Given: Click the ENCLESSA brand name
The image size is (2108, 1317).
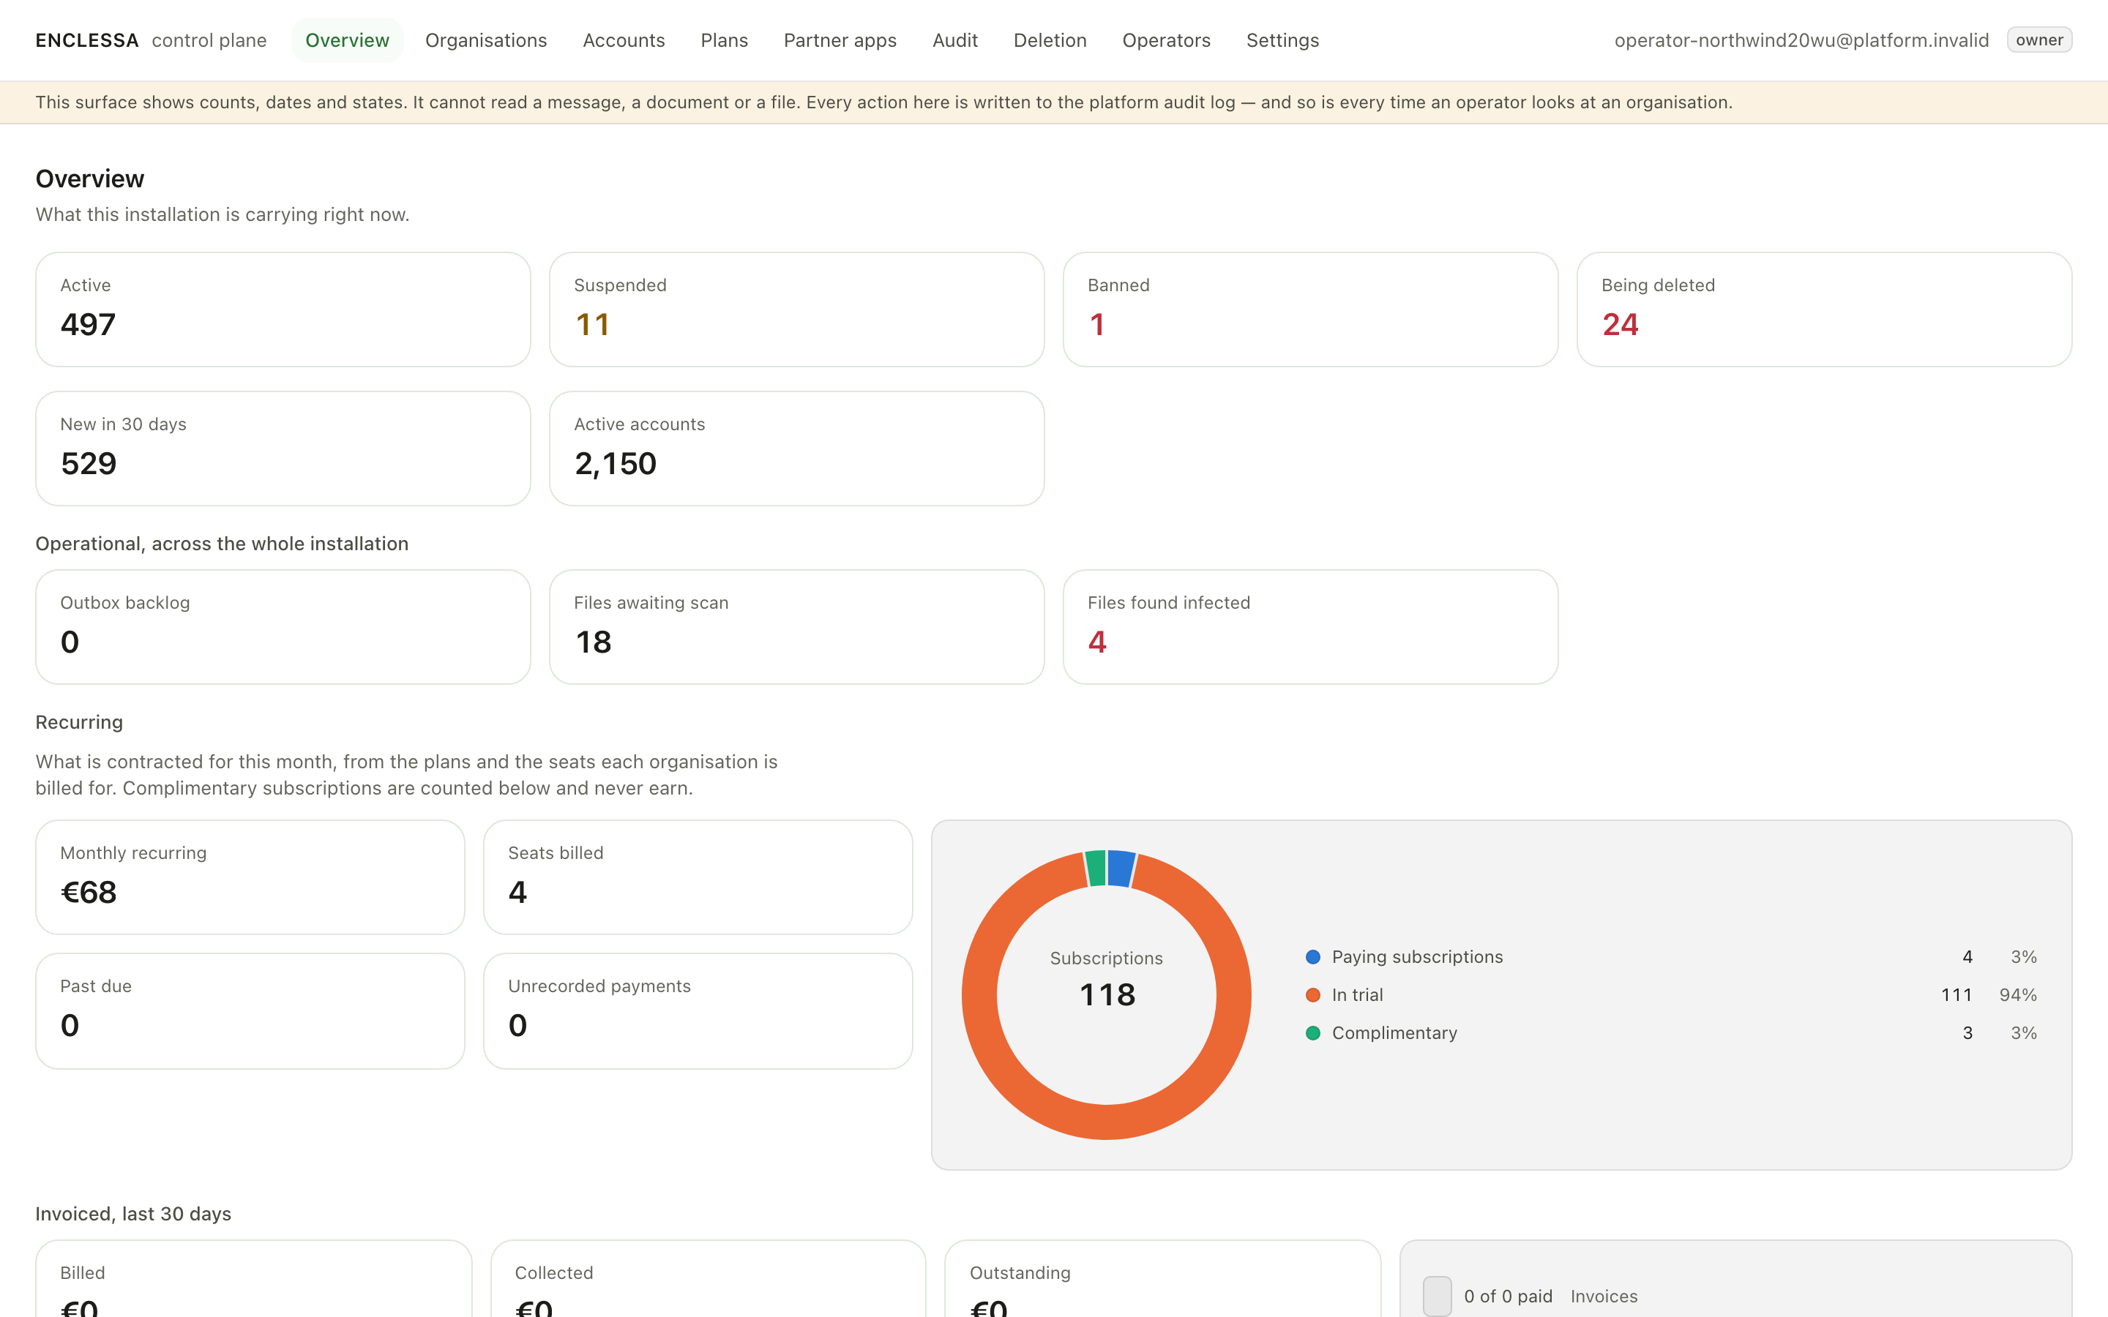Looking at the screenshot, I should tap(87, 40).
